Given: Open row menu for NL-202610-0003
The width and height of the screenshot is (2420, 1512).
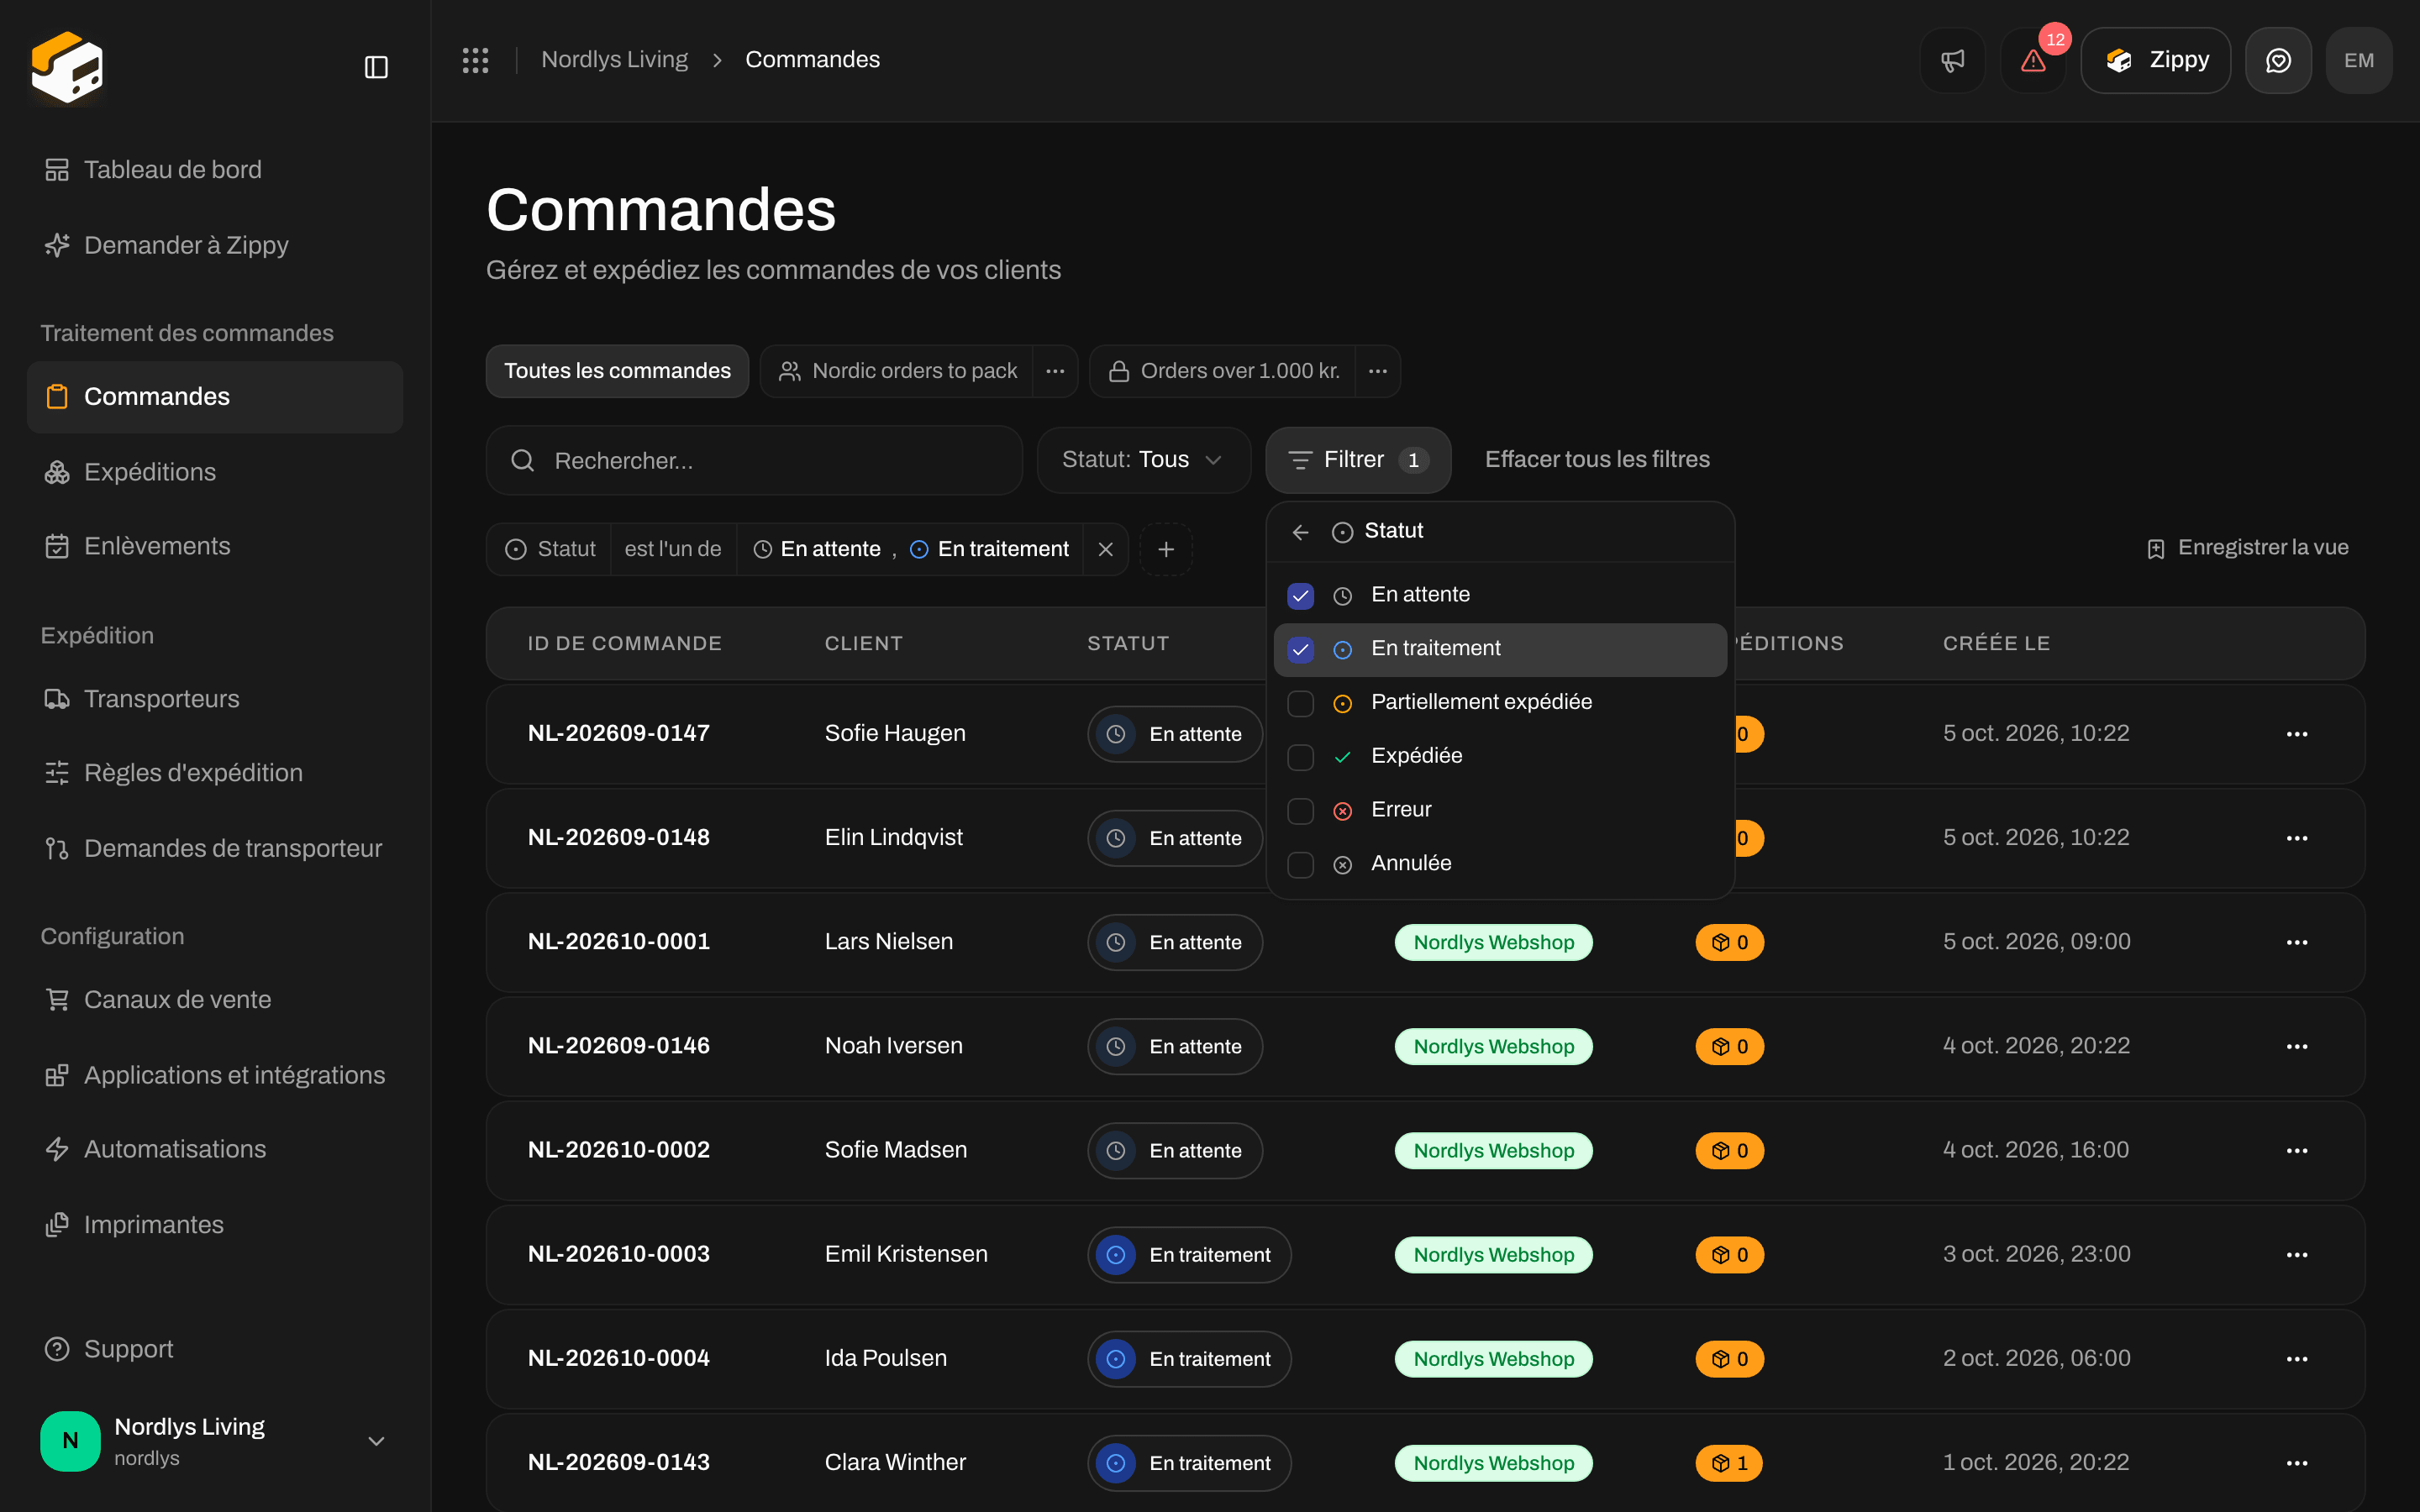Looking at the screenshot, I should point(2297,1255).
